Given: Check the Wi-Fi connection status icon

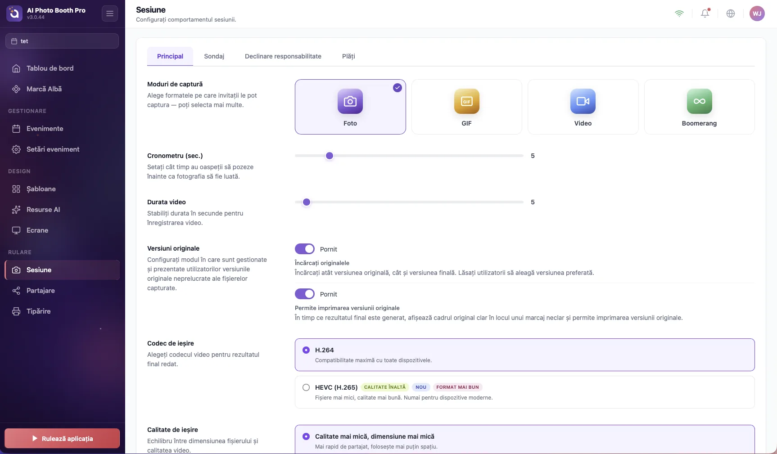Looking at the screenshot, I should coord(679,13).
